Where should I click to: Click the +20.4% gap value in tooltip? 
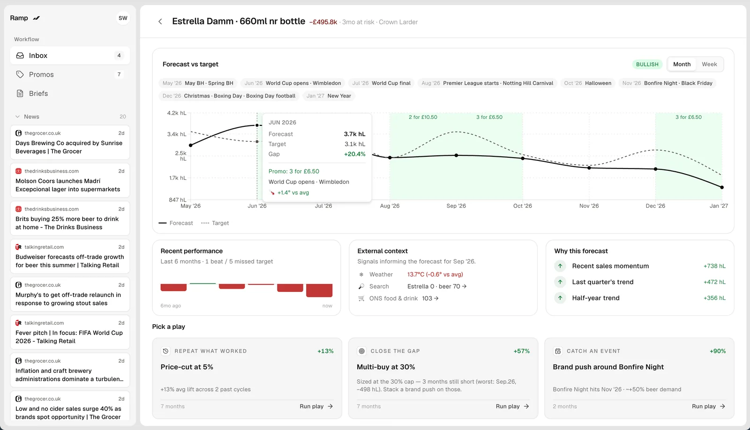[355, 154]
